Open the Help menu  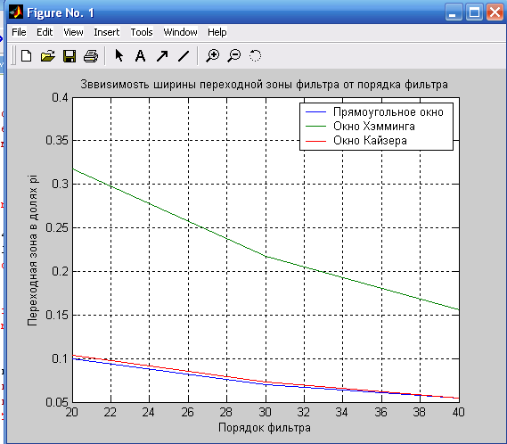[217, 32]
